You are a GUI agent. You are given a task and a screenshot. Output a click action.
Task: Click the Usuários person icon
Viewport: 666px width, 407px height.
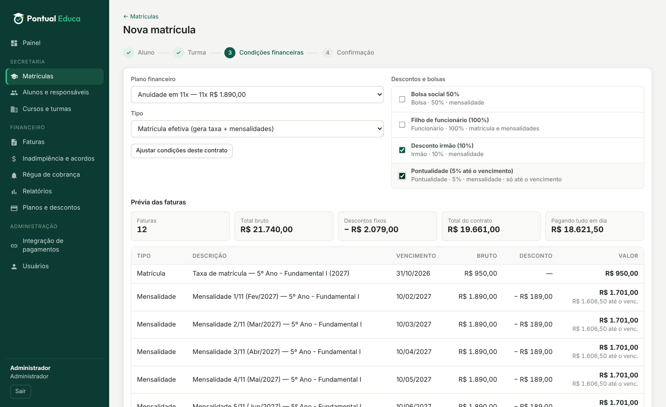(14, 266)
